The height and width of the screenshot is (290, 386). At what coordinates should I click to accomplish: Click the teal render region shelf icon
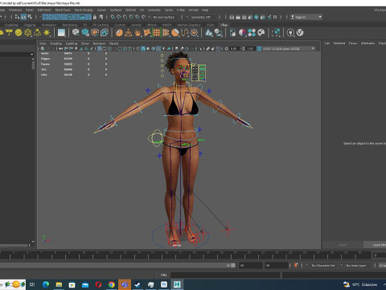point(276,33)
